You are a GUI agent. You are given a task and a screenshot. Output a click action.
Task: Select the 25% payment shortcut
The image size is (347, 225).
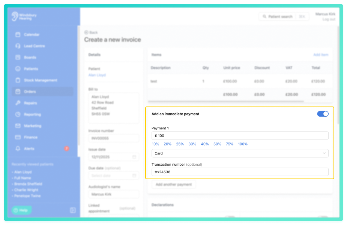[x=180, y=144]
